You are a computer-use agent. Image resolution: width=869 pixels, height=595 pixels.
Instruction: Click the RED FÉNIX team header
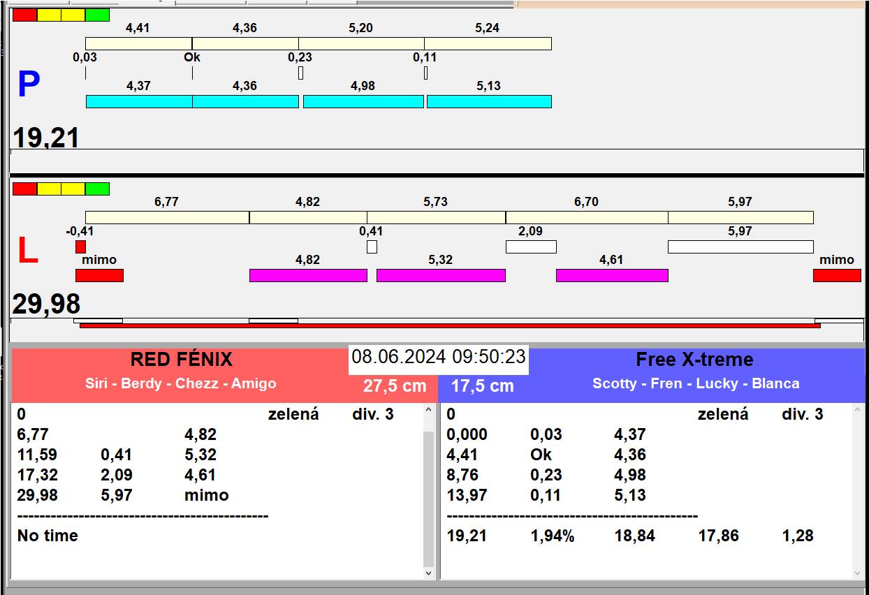181,360
